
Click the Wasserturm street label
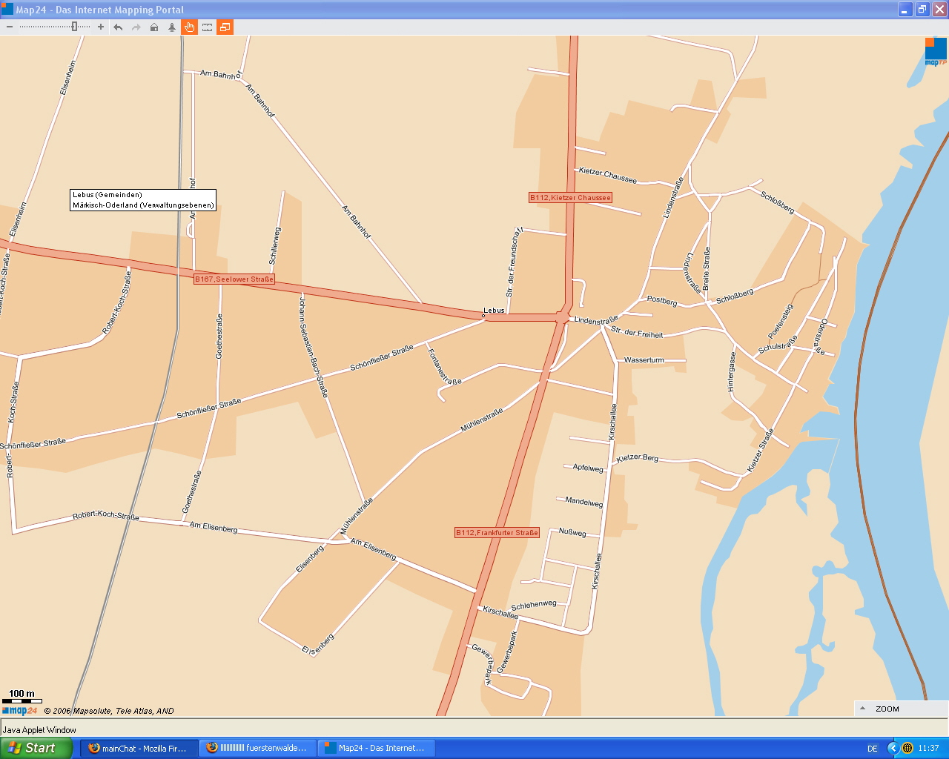(x=644, y=360)
